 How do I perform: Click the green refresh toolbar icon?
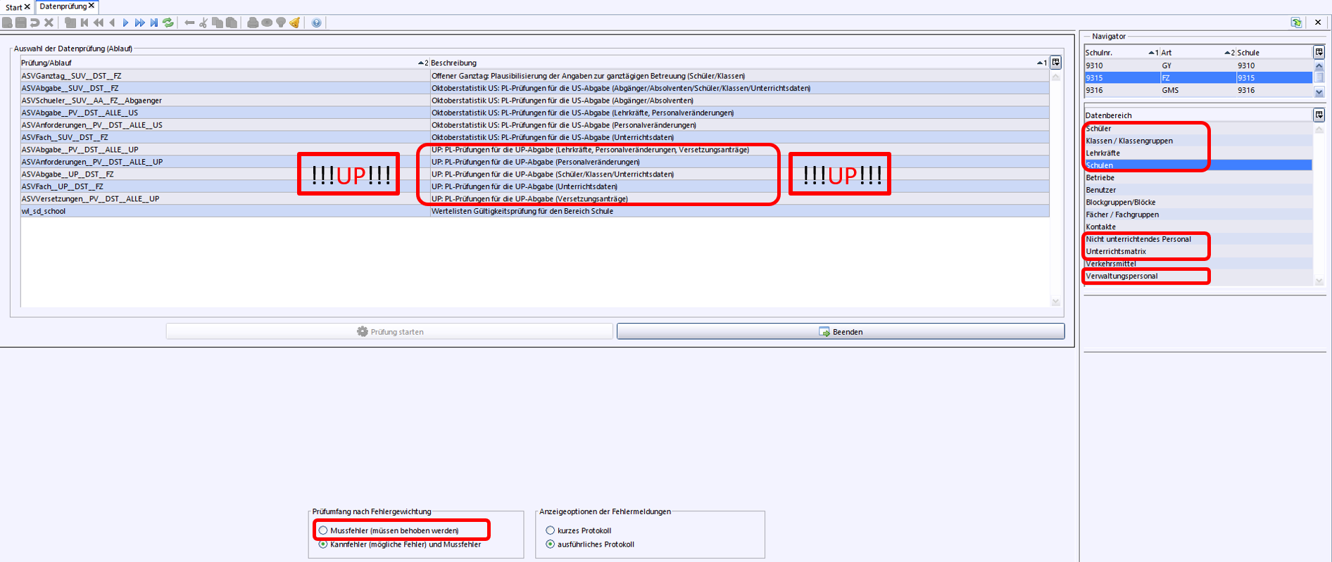click(168, 23)
